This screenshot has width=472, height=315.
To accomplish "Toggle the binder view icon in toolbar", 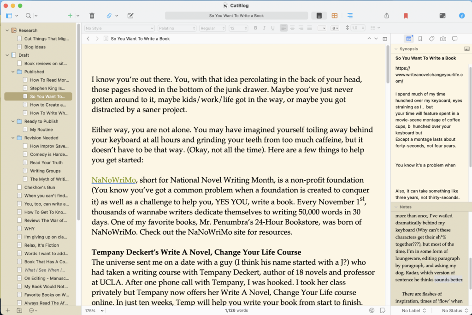I will 9,16.
